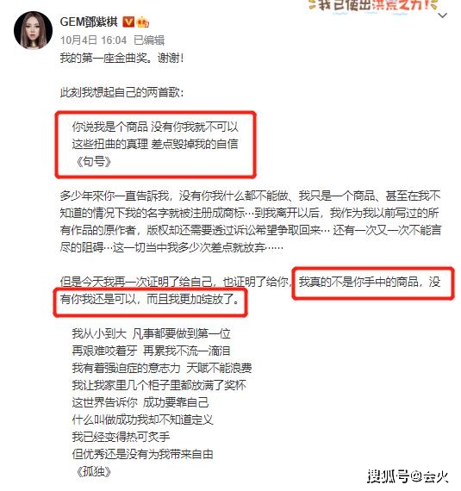Click the lyric 你说我是个商品 没有你我就不可以
Image resolution: width=461 pixels, height=491 pixels.
(155, 127)
